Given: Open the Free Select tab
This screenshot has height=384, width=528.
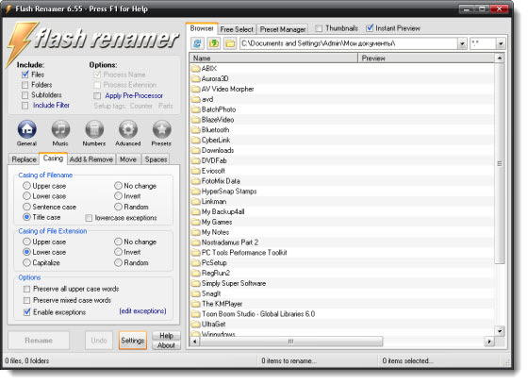Looking at the screenshot, I should pos(237,29).
